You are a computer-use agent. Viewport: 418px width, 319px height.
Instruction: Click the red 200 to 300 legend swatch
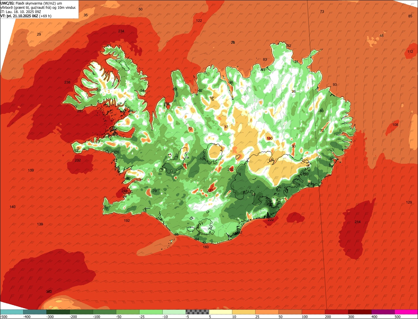pyautogui.click(x=336, y=312)
